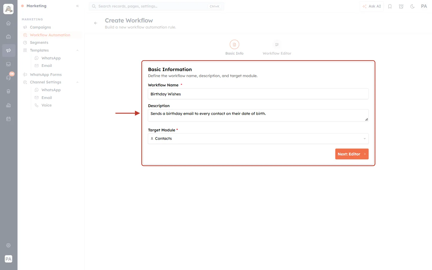Open the Home icon in left rail
Viewport: 432px width, 270px height.
(x=8, y=23)
